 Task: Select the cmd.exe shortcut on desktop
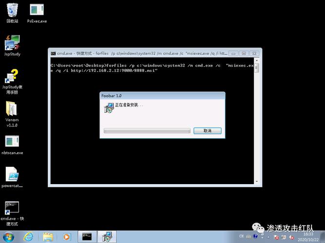coord(12,213)
